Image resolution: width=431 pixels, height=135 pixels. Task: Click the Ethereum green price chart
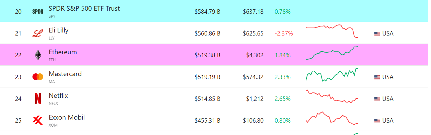coord(332,53)
